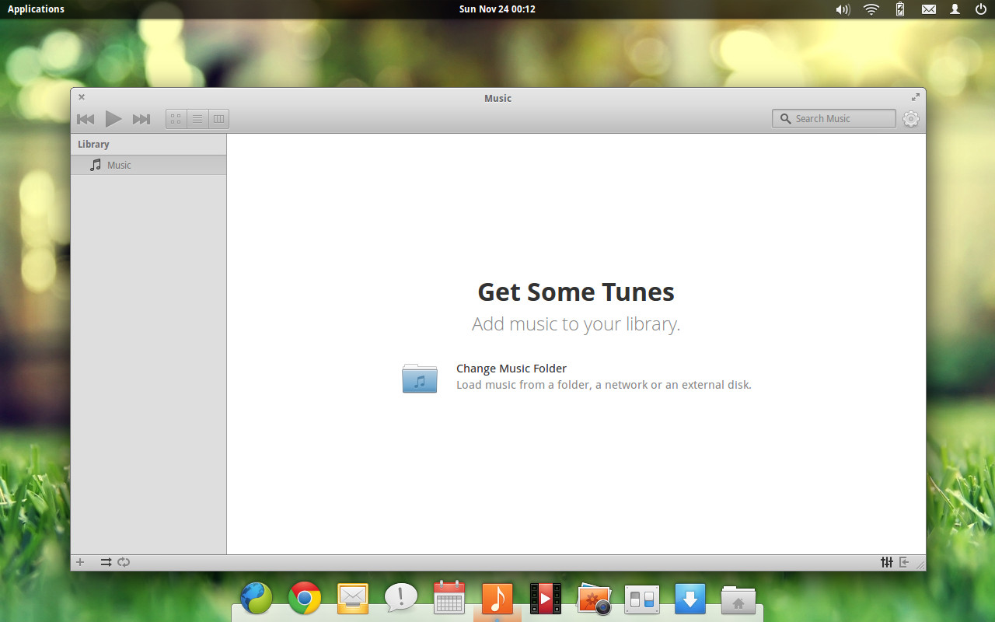Add a new playlist with plus button
This screenshot has width=995, height=622.
point(80,562)
